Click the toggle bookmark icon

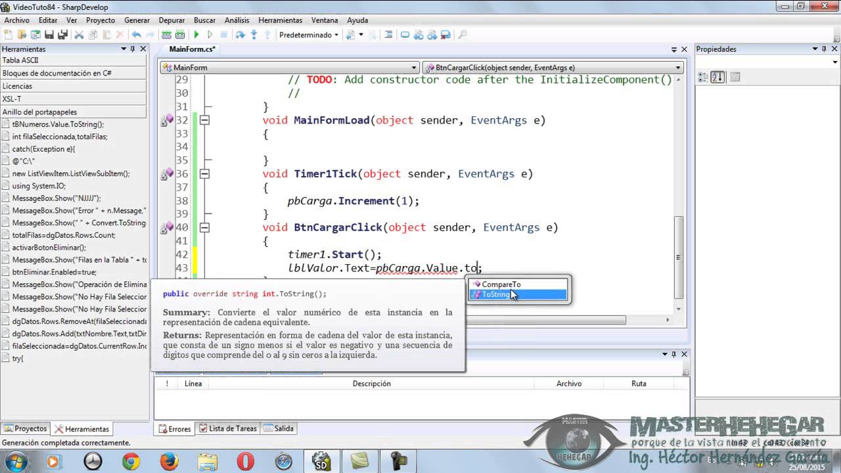tap(405, 35)
